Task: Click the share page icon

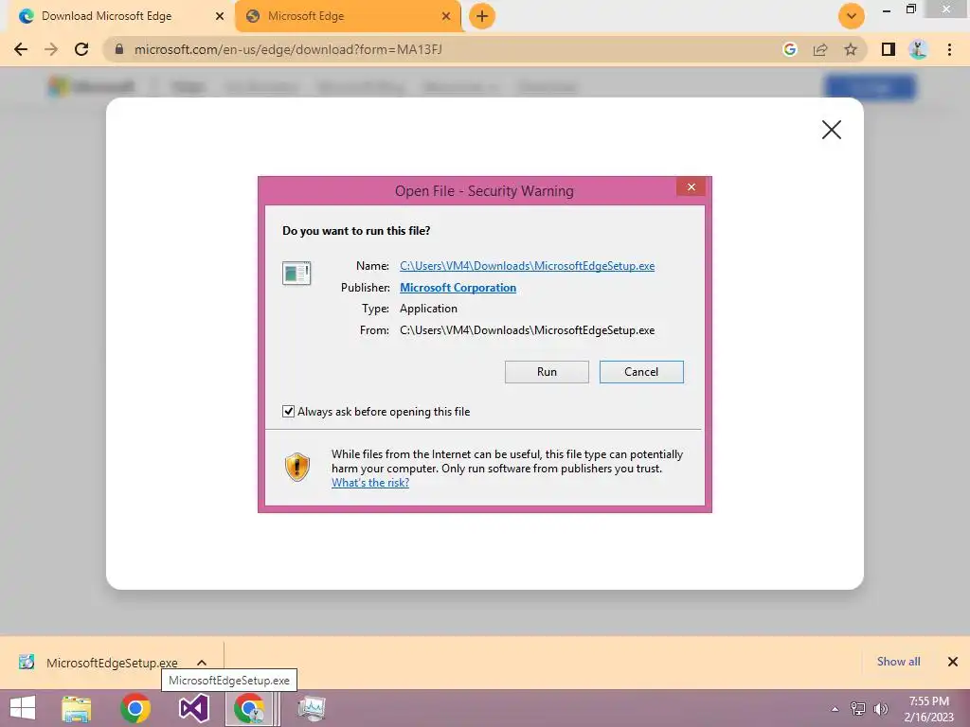Action: pyautogui.click(x=820, y=49)
